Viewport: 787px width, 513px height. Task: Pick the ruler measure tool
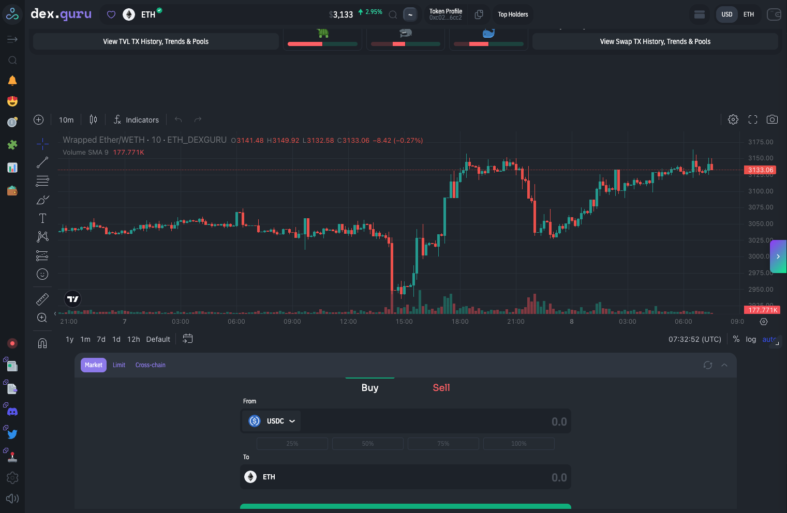[42, 299]
